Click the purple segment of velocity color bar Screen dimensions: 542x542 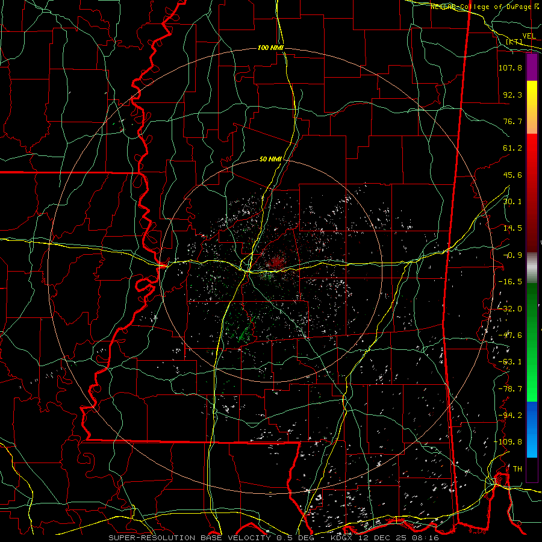click(x=532, y=67)
